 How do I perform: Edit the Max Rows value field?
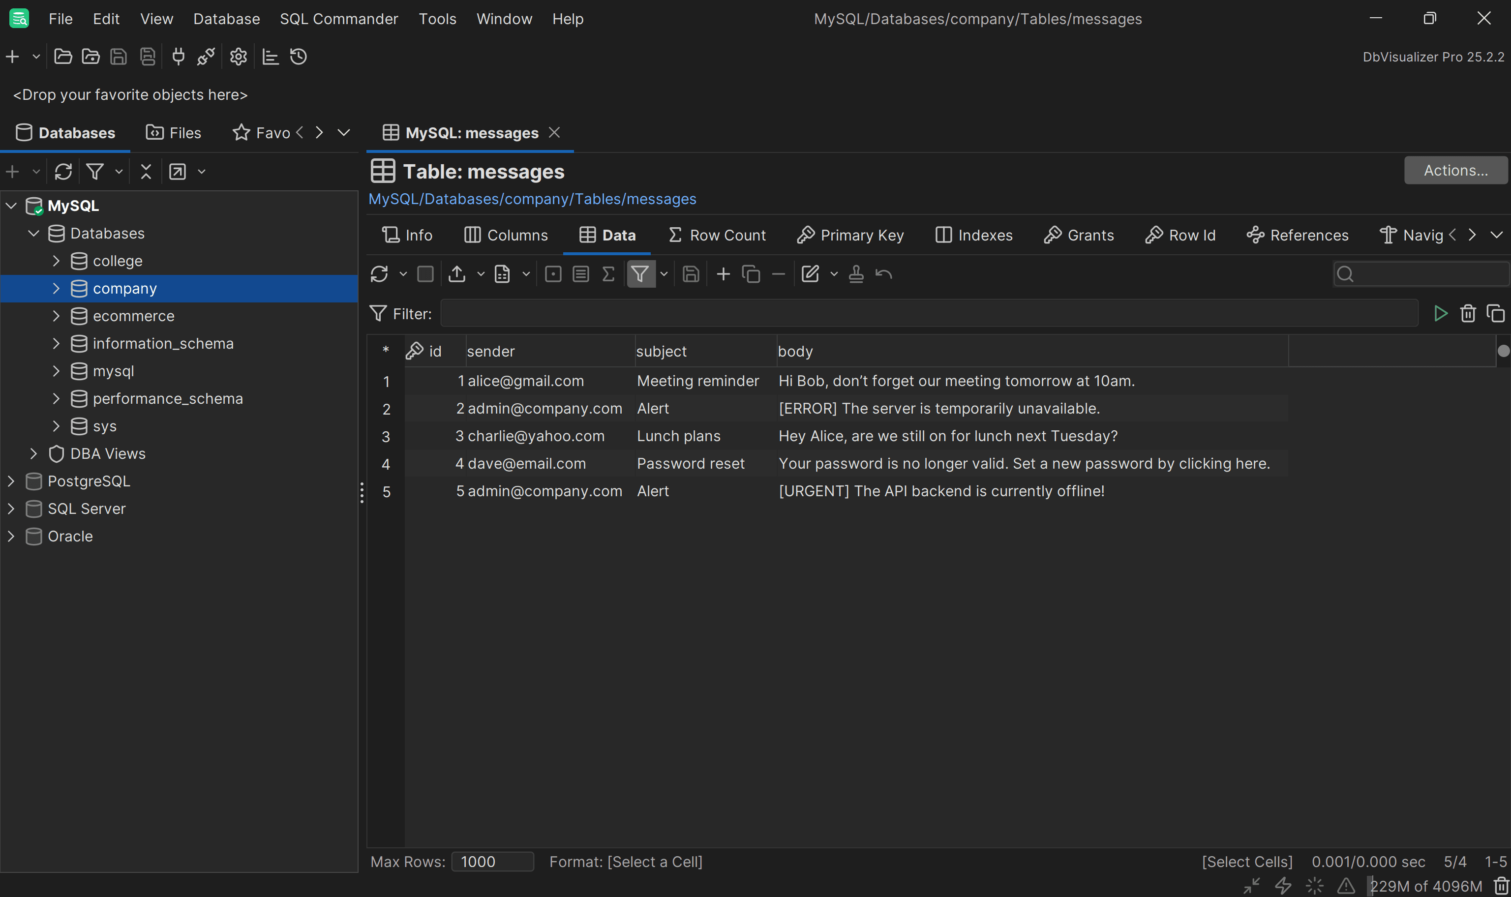click(x=492, y=861)
